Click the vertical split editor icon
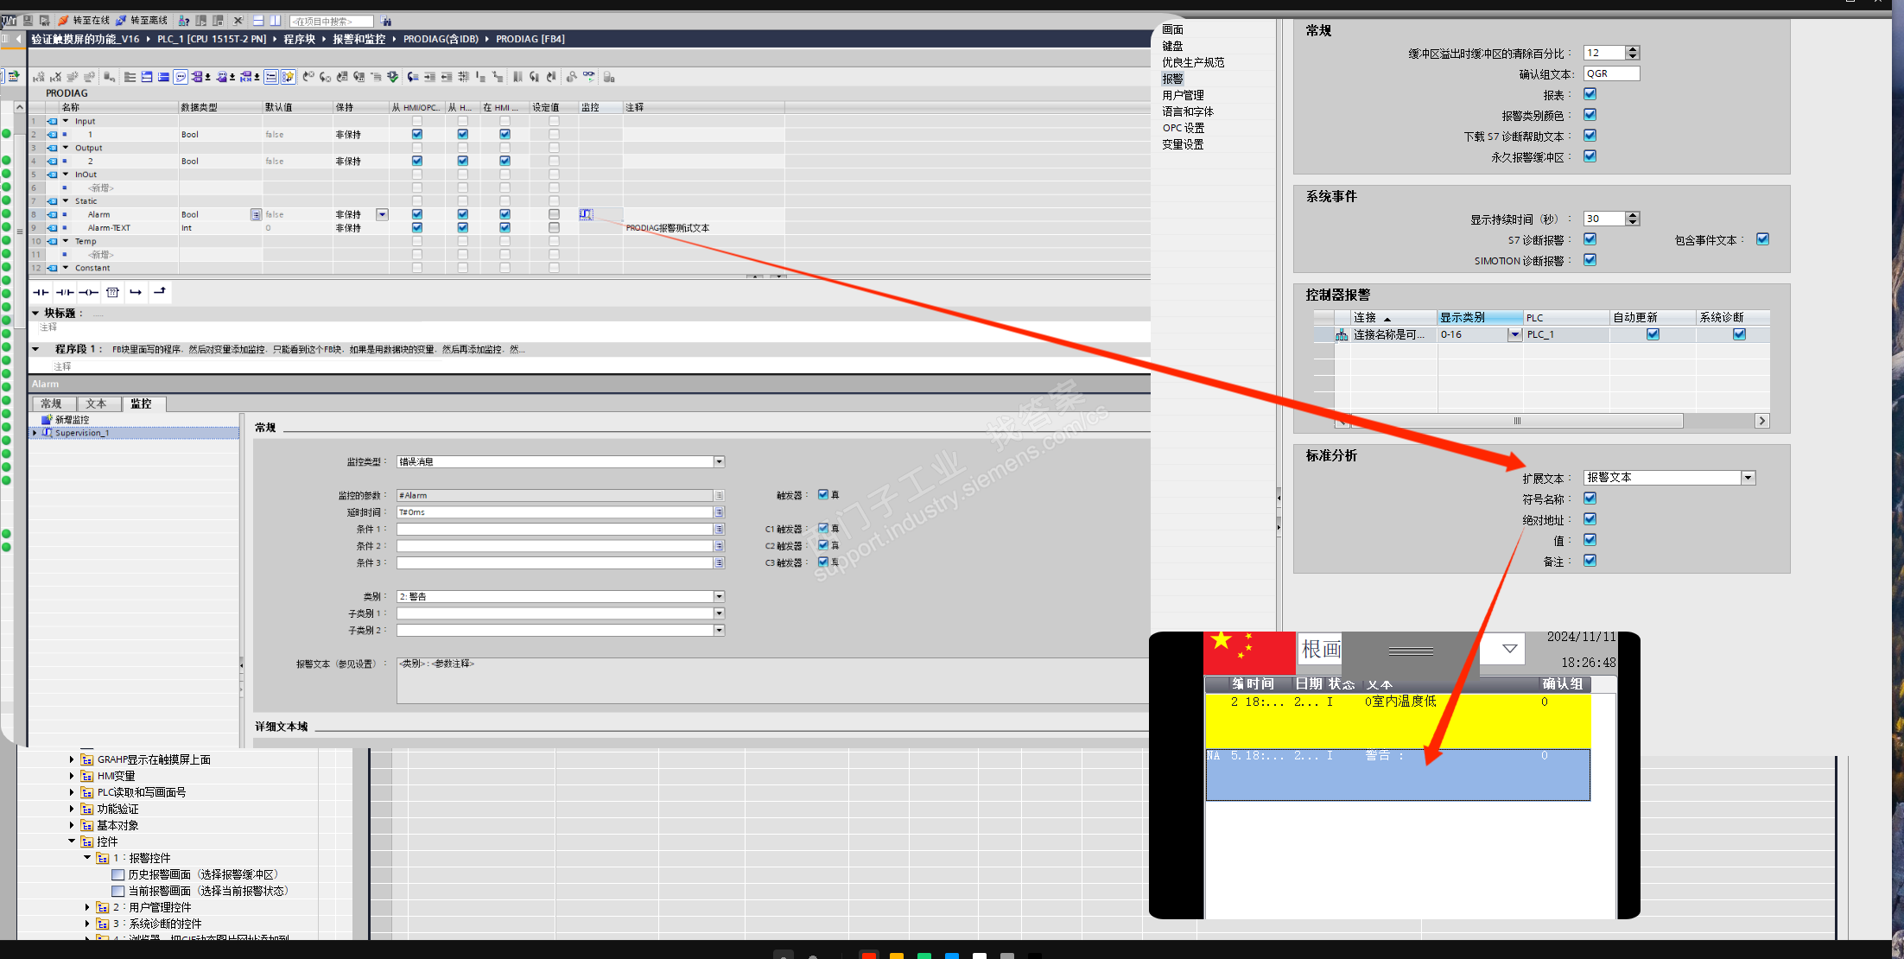 coord(276,20)
